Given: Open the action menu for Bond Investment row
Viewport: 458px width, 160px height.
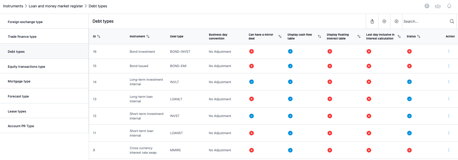Looking at the screenshot, I should coord(449,51).
